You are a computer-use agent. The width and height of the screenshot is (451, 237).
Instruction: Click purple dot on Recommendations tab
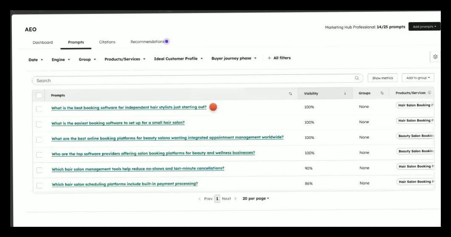[x=167, y=41]
